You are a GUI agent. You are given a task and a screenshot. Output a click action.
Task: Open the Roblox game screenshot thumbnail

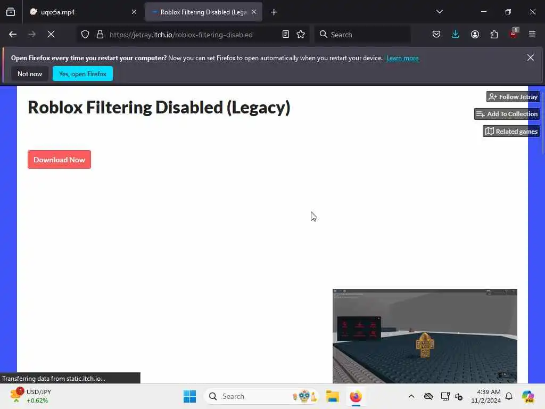click(425, 337)
